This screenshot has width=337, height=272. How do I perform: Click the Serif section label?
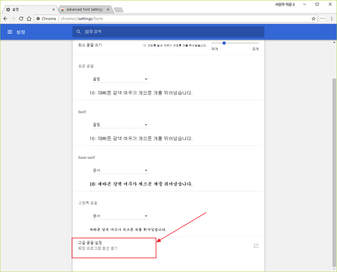(x=82, y=112)
